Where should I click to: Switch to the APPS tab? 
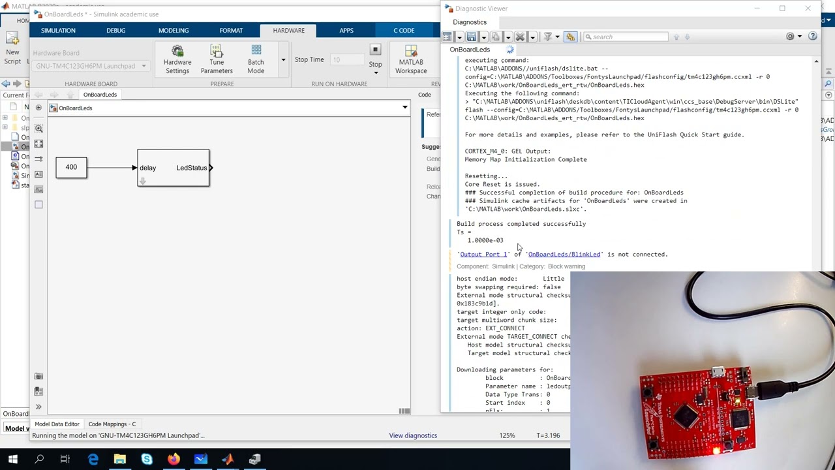346,31
